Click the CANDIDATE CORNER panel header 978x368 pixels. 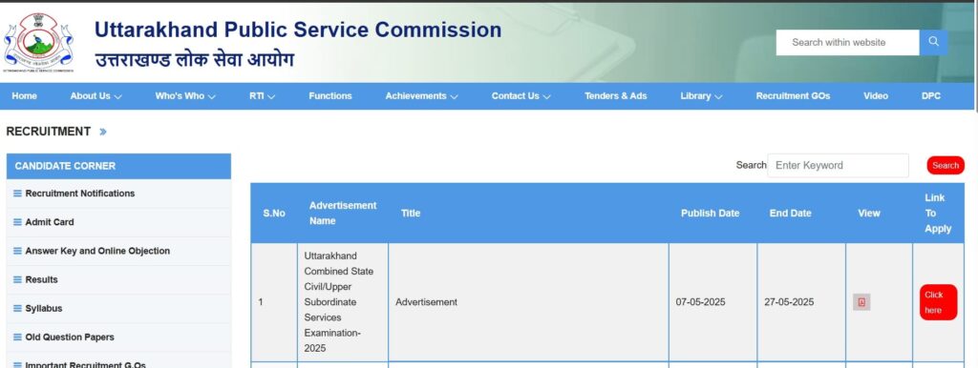point(118,166)
